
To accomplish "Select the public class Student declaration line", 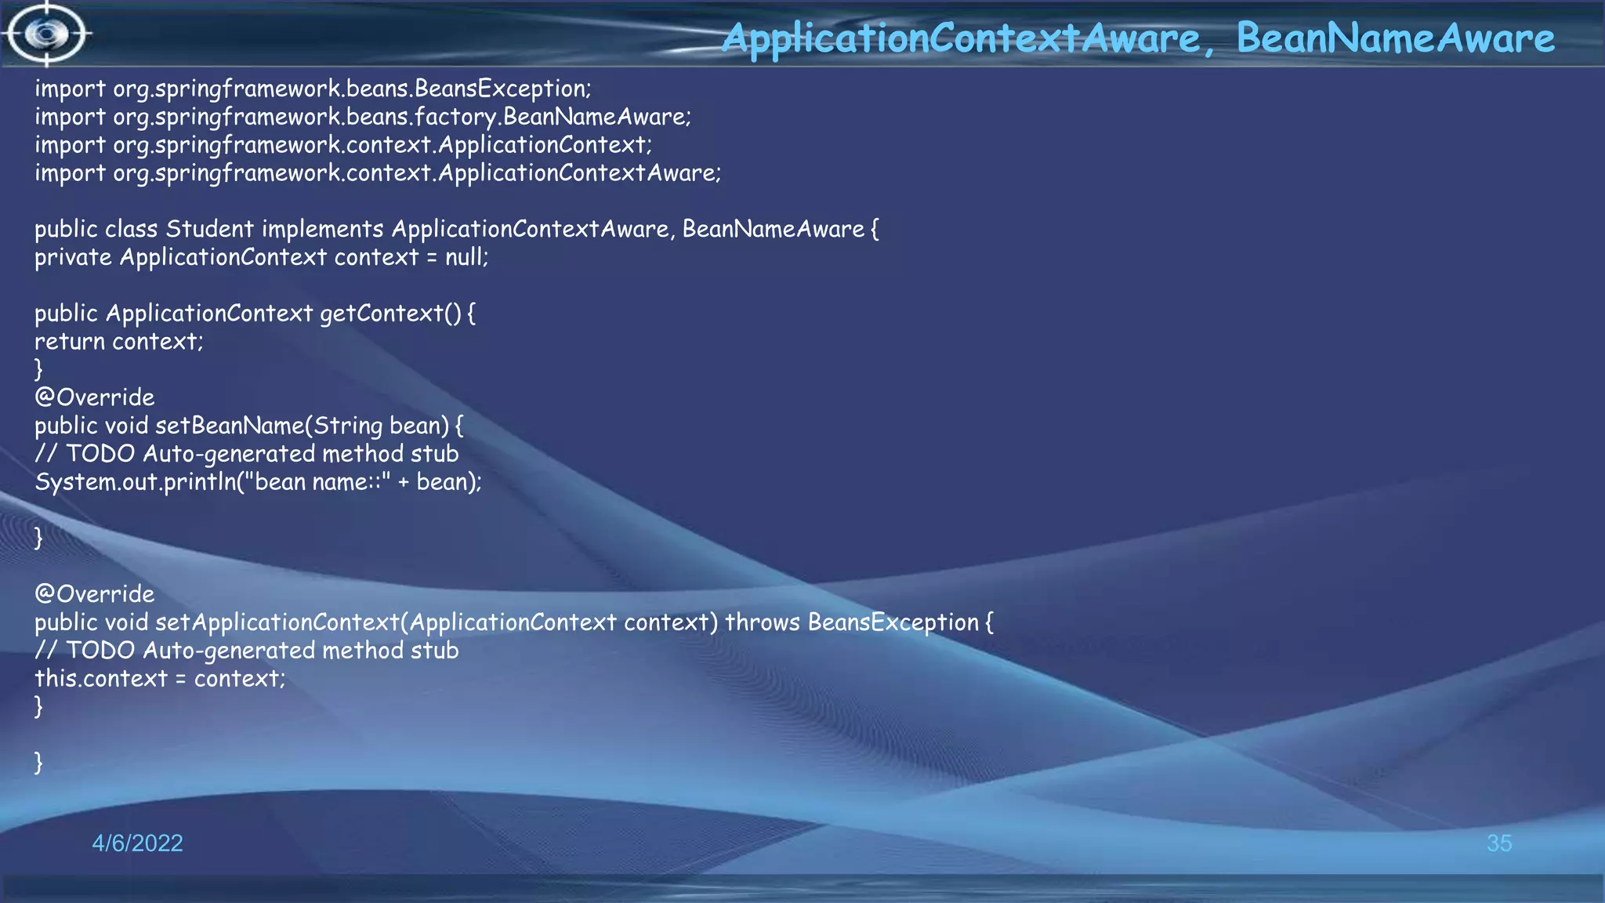I will click(457, 229).
